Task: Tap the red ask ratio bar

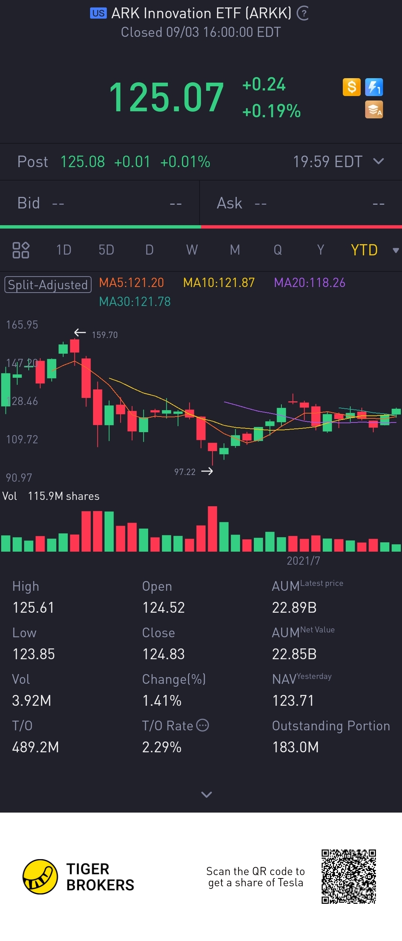Action: click(x=301, y=227)
